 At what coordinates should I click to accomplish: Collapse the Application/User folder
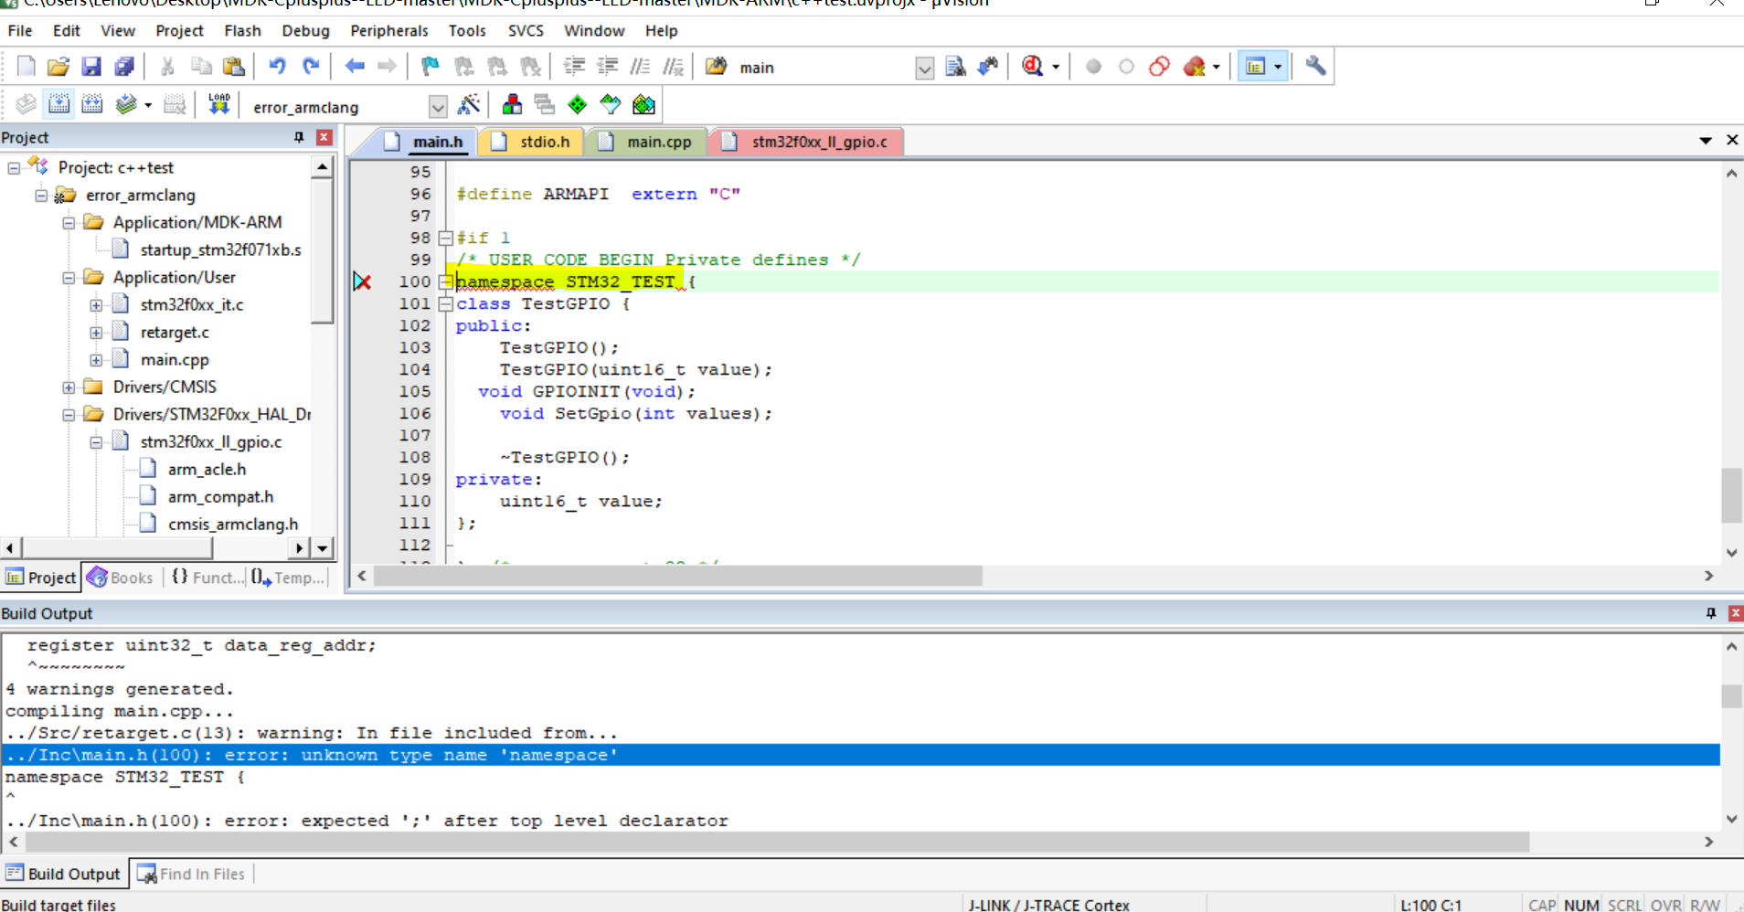tap(69, 277)
